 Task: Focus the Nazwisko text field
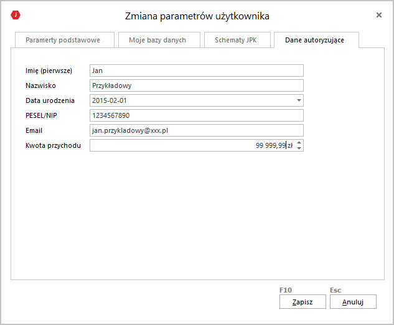tap(196, 85)
